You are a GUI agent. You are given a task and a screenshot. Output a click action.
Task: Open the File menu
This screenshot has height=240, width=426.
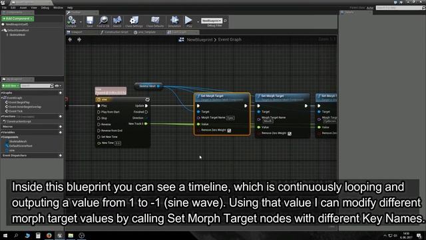coord(5,8)
